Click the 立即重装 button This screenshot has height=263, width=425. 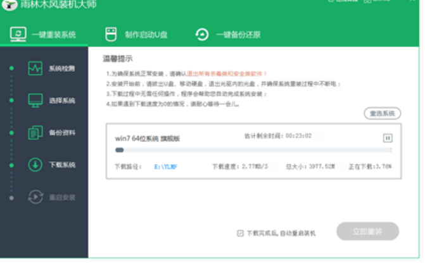tap(367, 231)
